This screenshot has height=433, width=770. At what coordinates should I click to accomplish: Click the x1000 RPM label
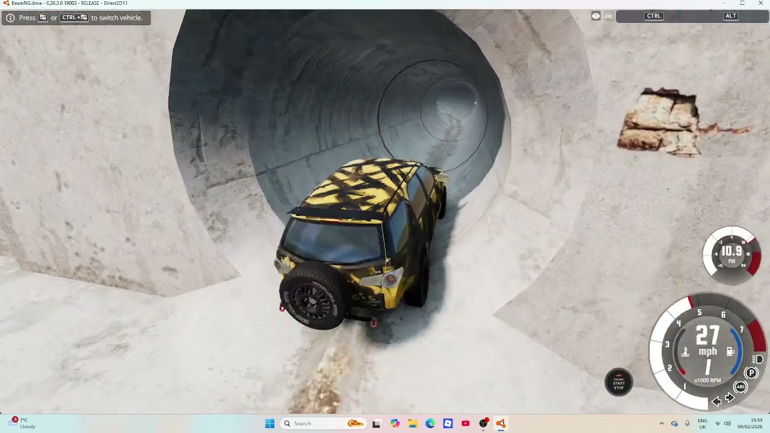(707, 381)
